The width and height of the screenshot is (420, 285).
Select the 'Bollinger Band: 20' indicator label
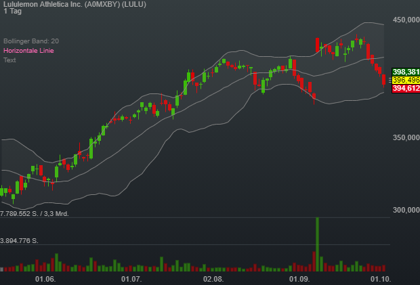(31, 41)
